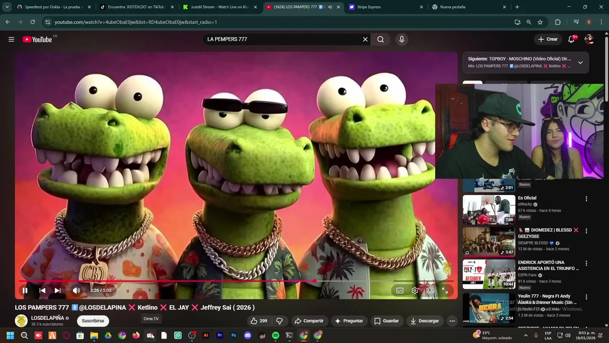The width and height of the screenshot is (609, 343).
Task: Open the Es Oficial video thumbnail
Action: click(489, 210)
